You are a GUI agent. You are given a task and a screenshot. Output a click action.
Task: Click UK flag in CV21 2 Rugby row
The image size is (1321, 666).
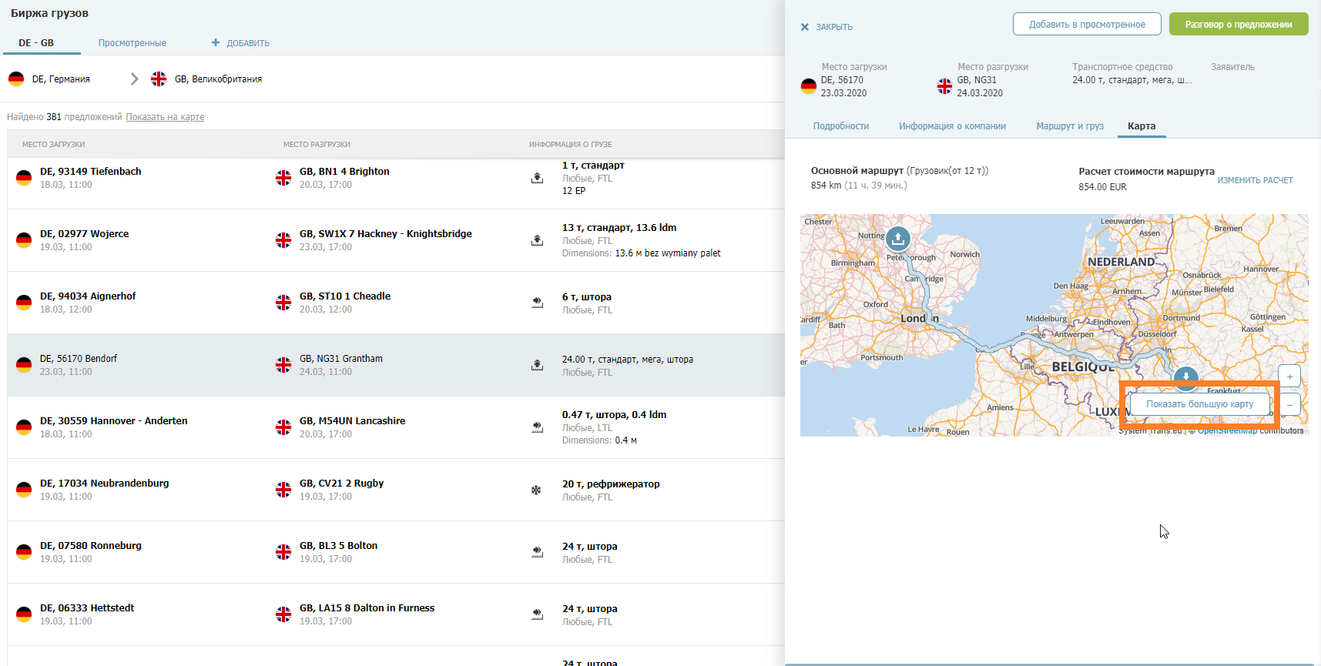click(x=283, y=490)
